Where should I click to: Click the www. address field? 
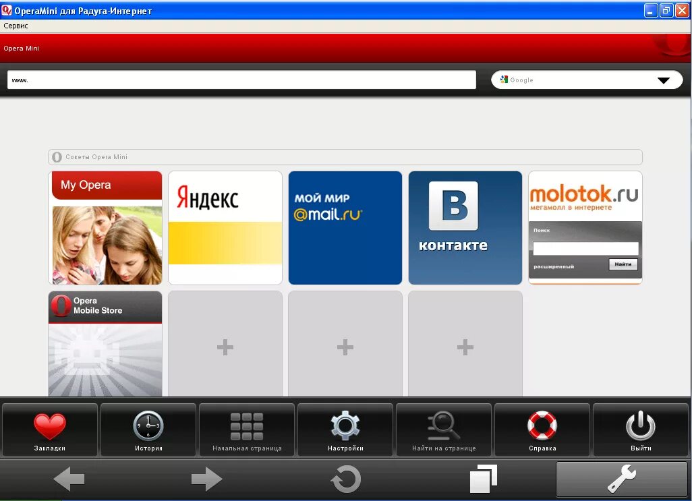click(x=241, y=80)
